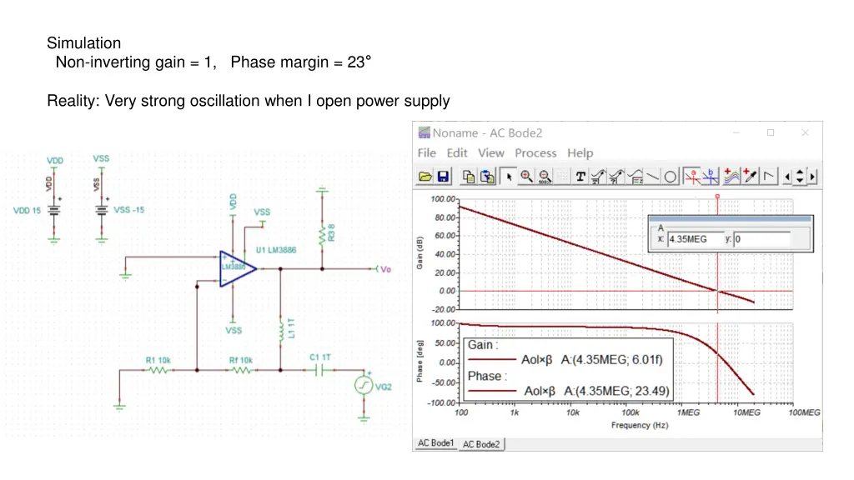Save the current Bode plot
This screenshot has height=480, width=854.
click(x=442, y=176)
